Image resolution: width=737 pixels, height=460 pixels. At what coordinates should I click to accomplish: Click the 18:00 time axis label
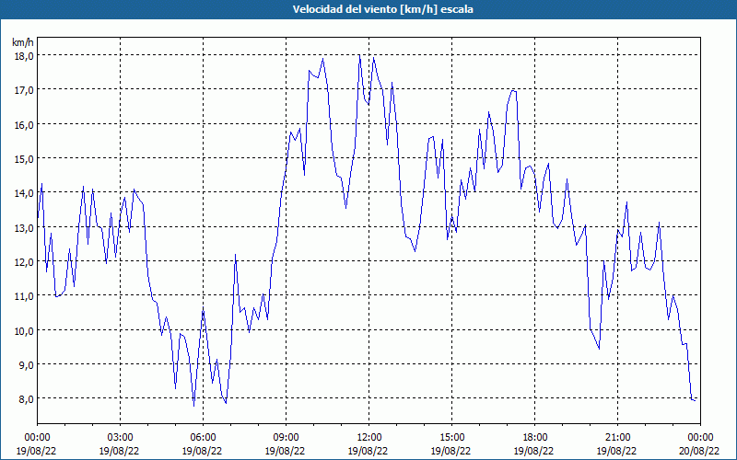[x=534, y=438]
